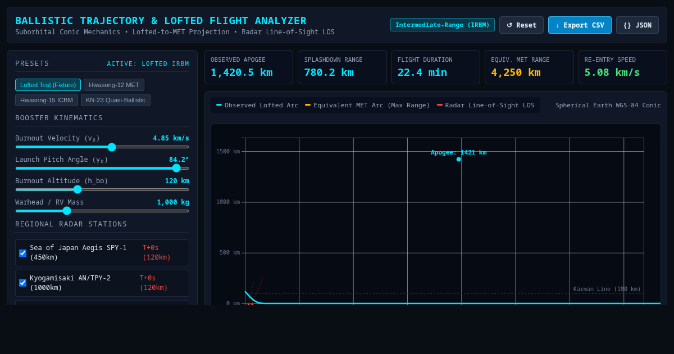
Task: Click the Re-entry Speed 5.08 km/s card
Action: [623, 67]
